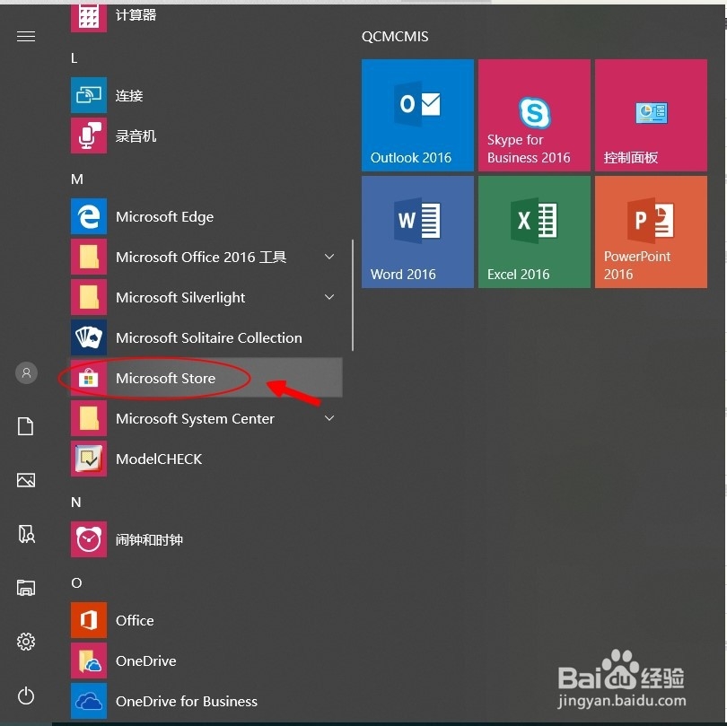The image size is (727, 726).
Task: Launch the Word 2016 tile
Action: 417,232
